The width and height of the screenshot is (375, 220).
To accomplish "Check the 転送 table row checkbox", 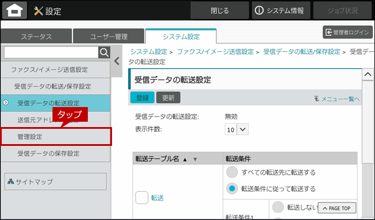I will (x=142, y=198).
